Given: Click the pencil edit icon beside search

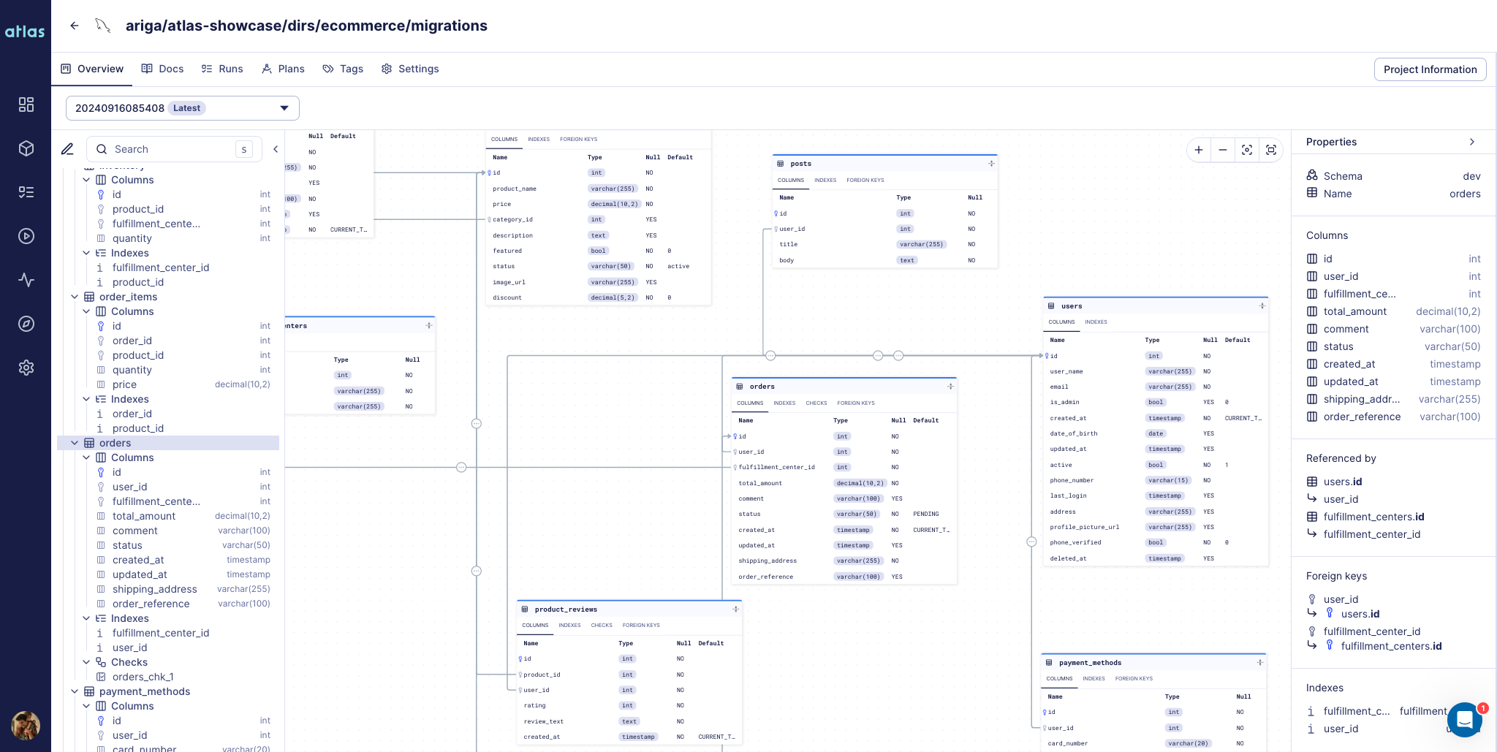Looking at the screenshot, I should click(x=67, y=149).
